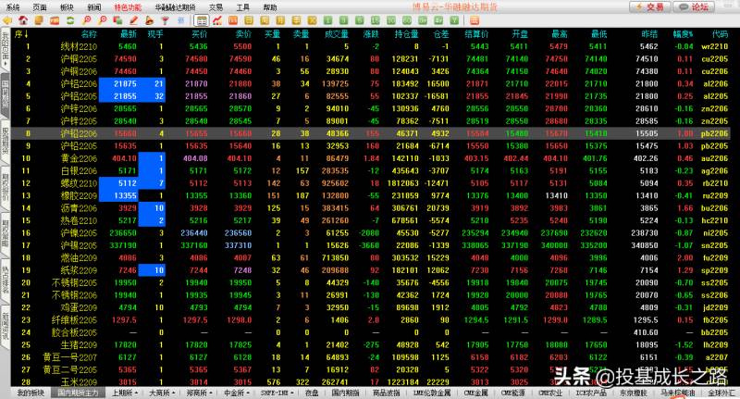740x399 pixels.
Task: Expand the 大商所 dropdown tab
Action: 161,393
